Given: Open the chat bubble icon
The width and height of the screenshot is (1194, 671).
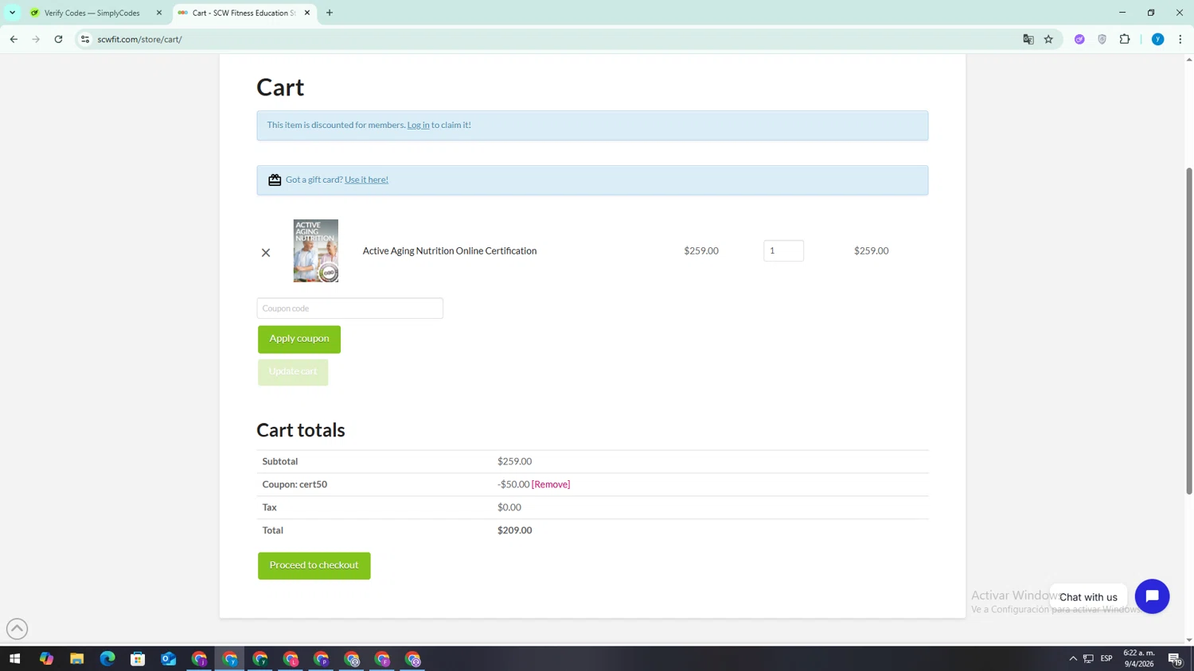Looking at the screenshot, I should 1152,596.
